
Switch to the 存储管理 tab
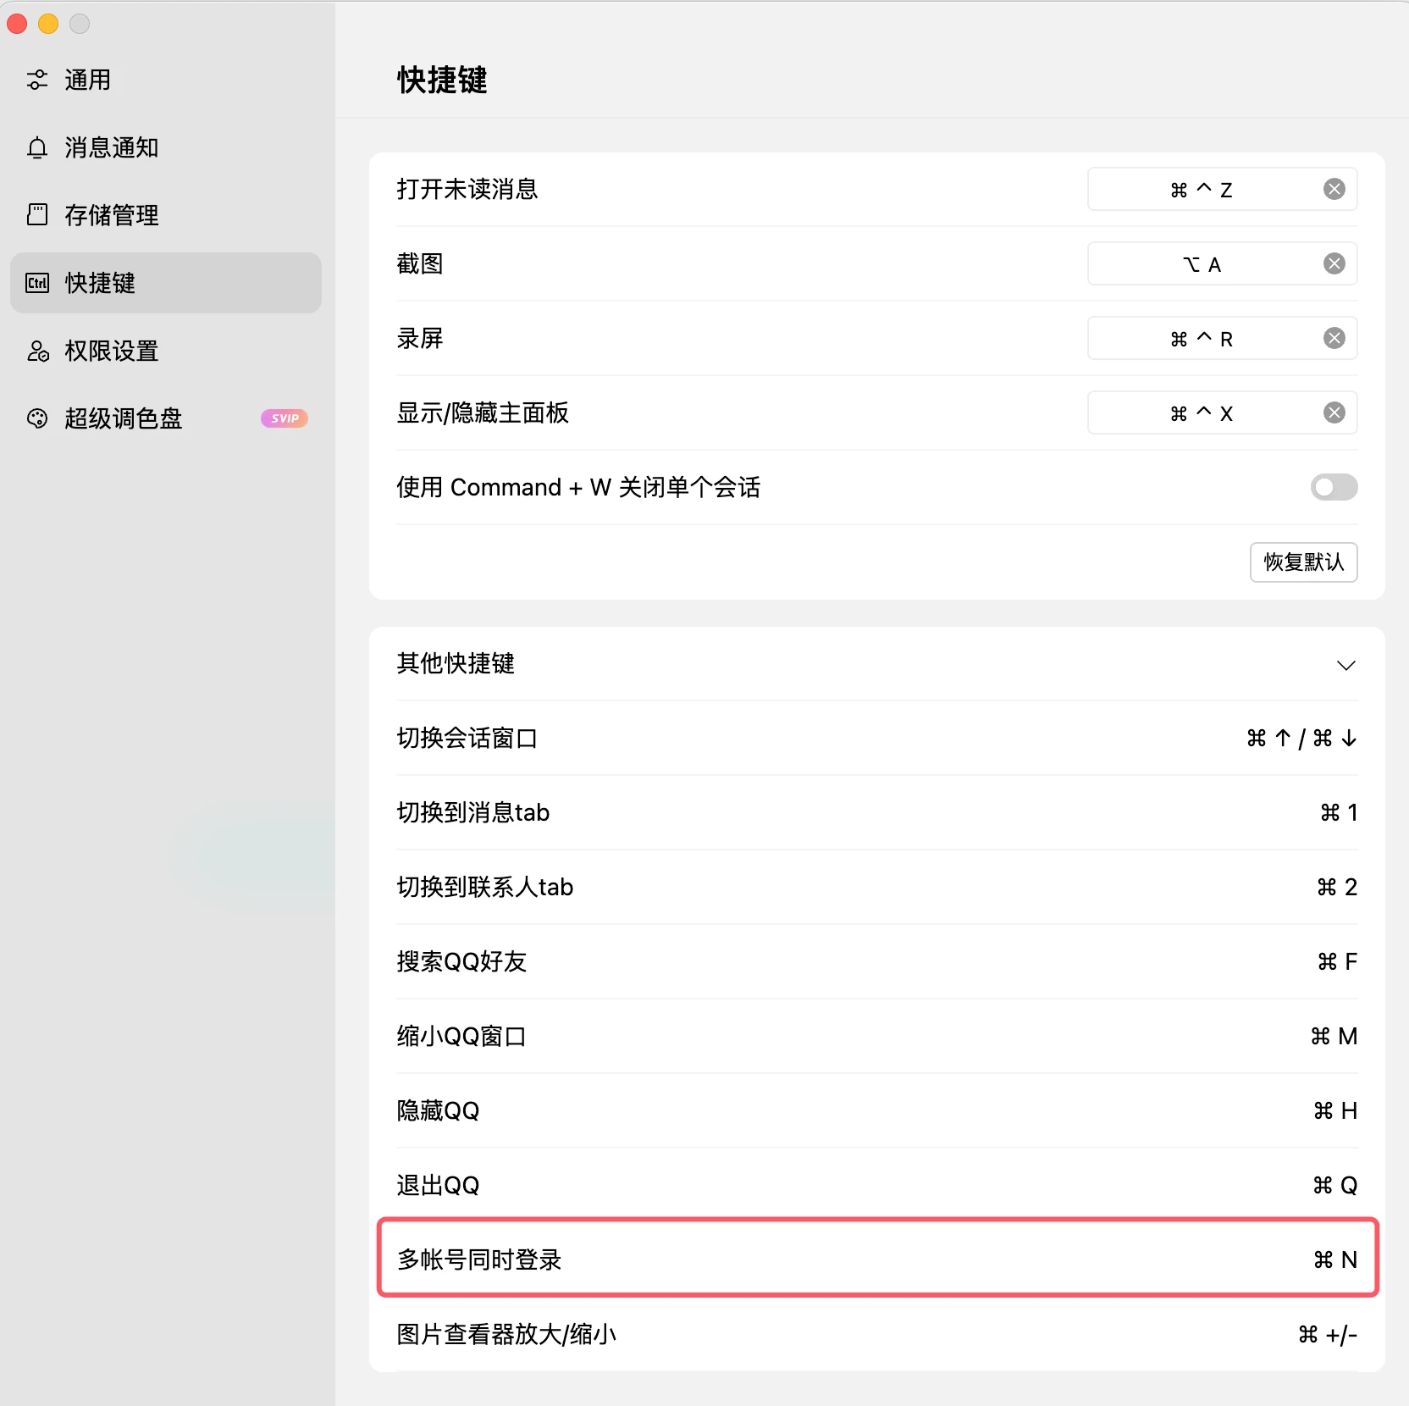point(112,215)
